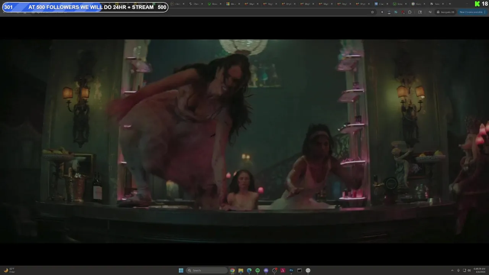
Task: Click the microphone icon in system tray
Action: [x=458, y=270]
